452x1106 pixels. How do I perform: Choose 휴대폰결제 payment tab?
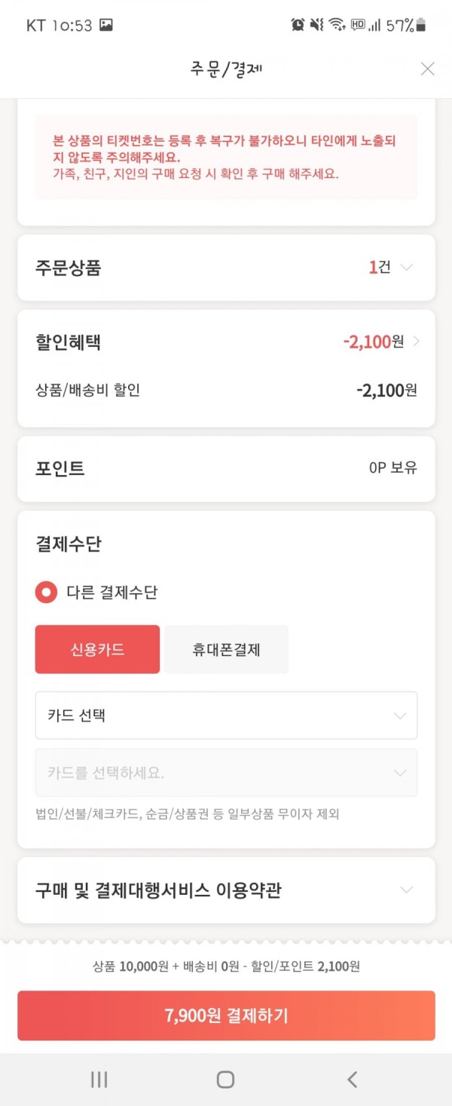click(226, 649)
